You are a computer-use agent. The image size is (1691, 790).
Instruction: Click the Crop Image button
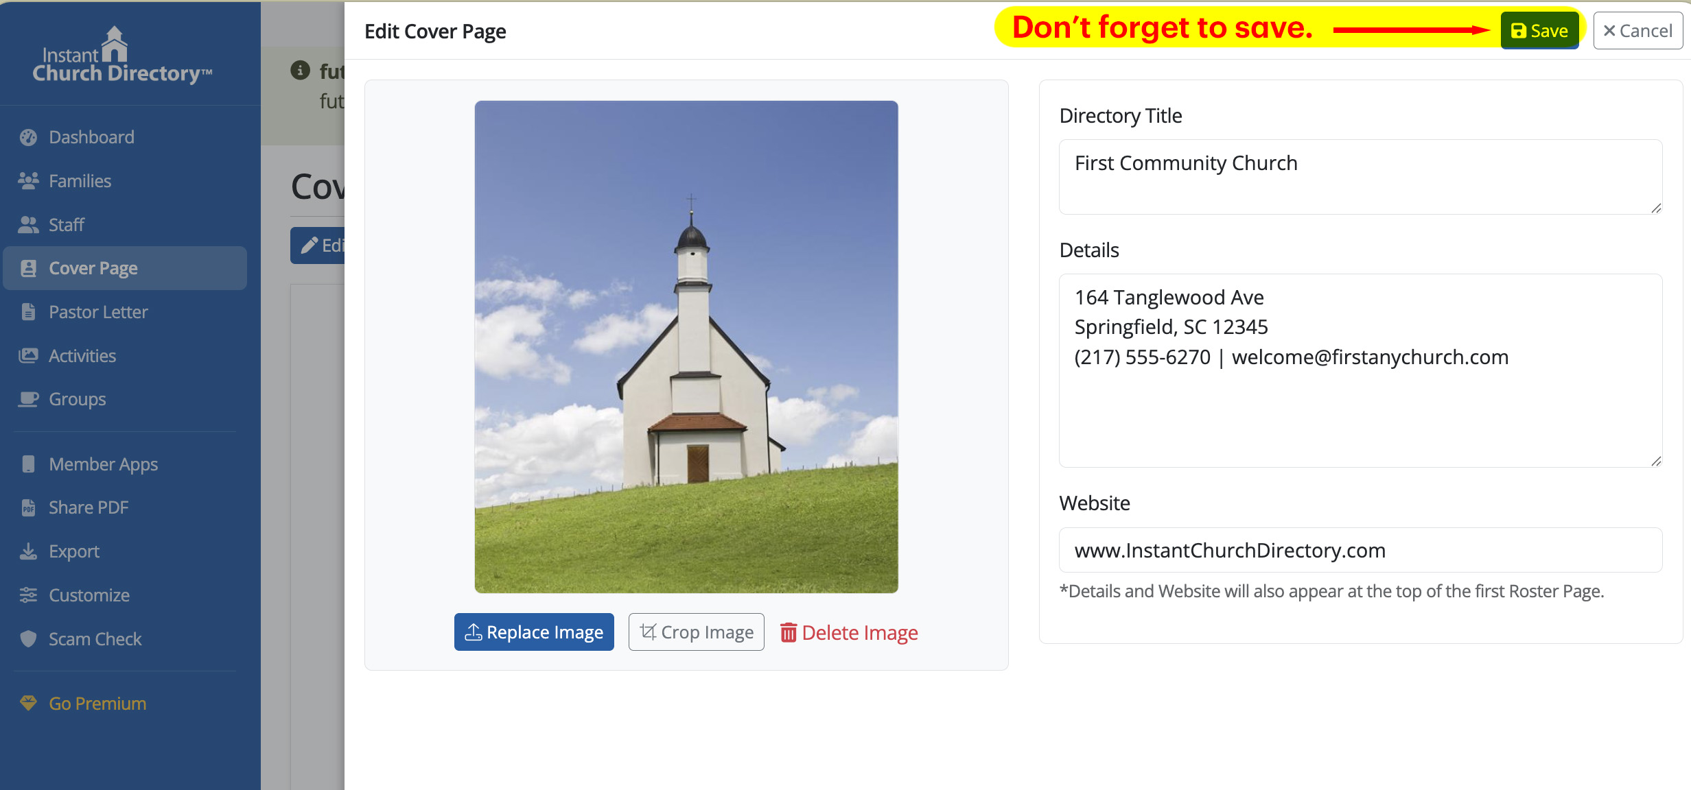click(696, 632)
